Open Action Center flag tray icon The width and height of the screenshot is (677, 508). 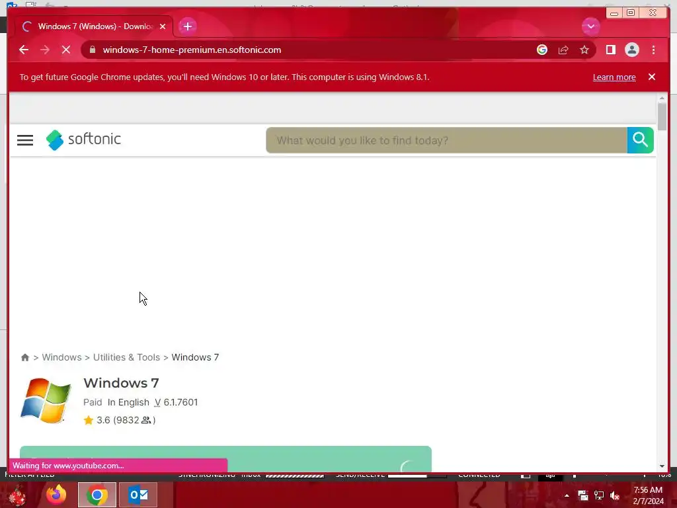[x=583, y=495]
